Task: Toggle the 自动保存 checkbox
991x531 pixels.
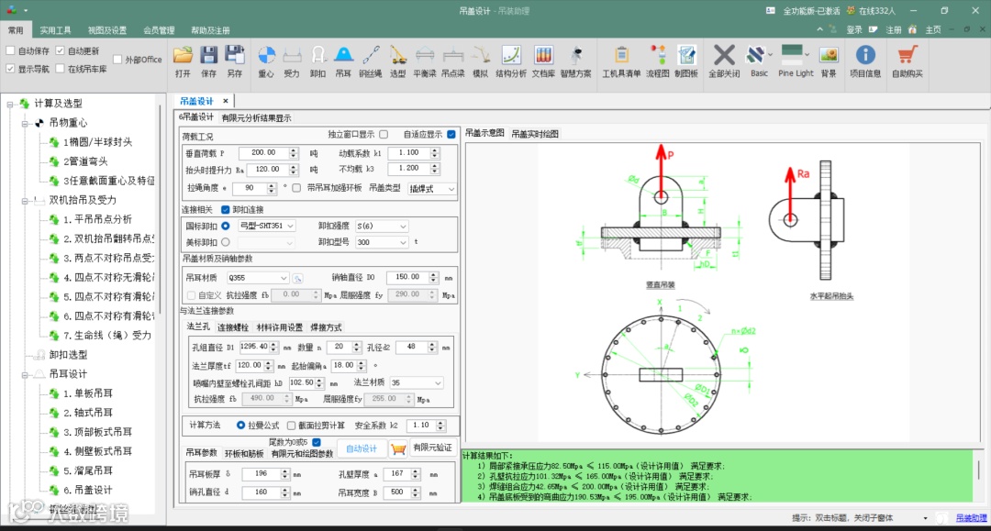Action: point(10,50)
